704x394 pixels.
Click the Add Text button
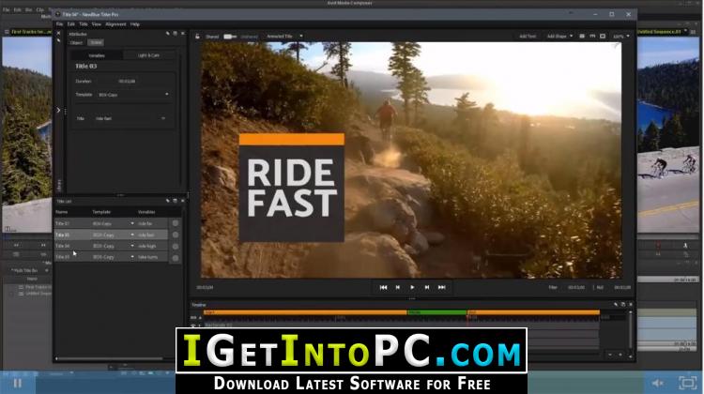(528, 37)
